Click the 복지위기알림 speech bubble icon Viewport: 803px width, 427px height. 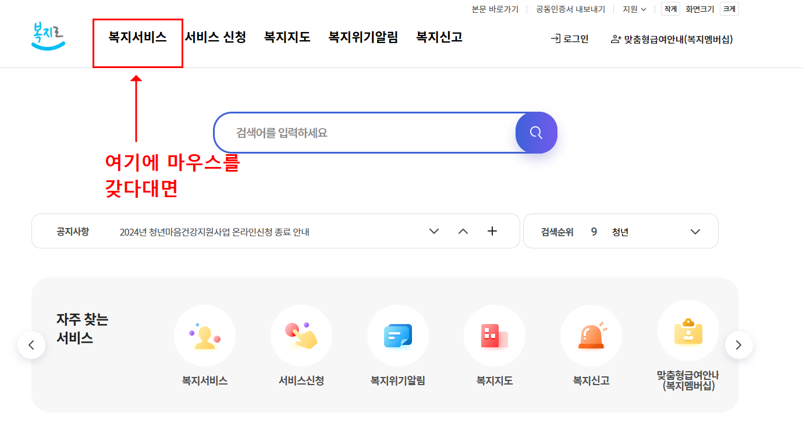pos(397,336)
